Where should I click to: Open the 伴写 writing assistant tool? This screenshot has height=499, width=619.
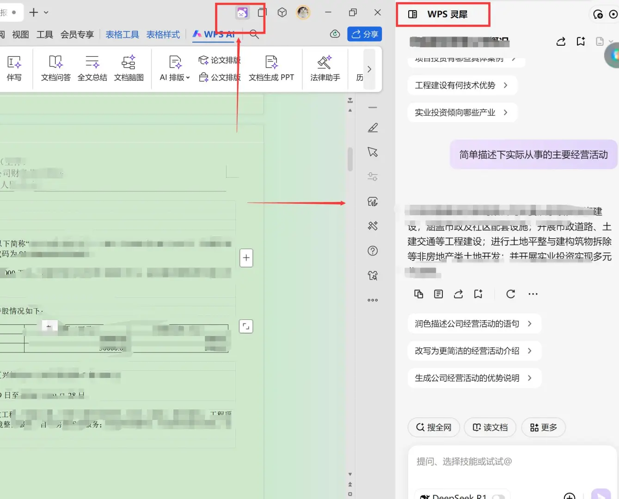14,68
